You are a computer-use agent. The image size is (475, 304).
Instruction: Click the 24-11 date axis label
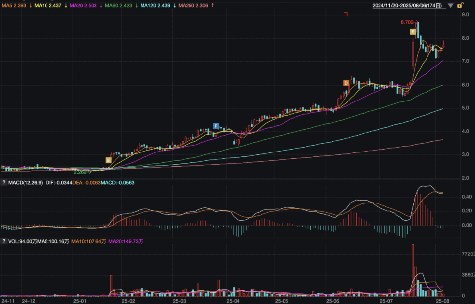click(8, 301)
